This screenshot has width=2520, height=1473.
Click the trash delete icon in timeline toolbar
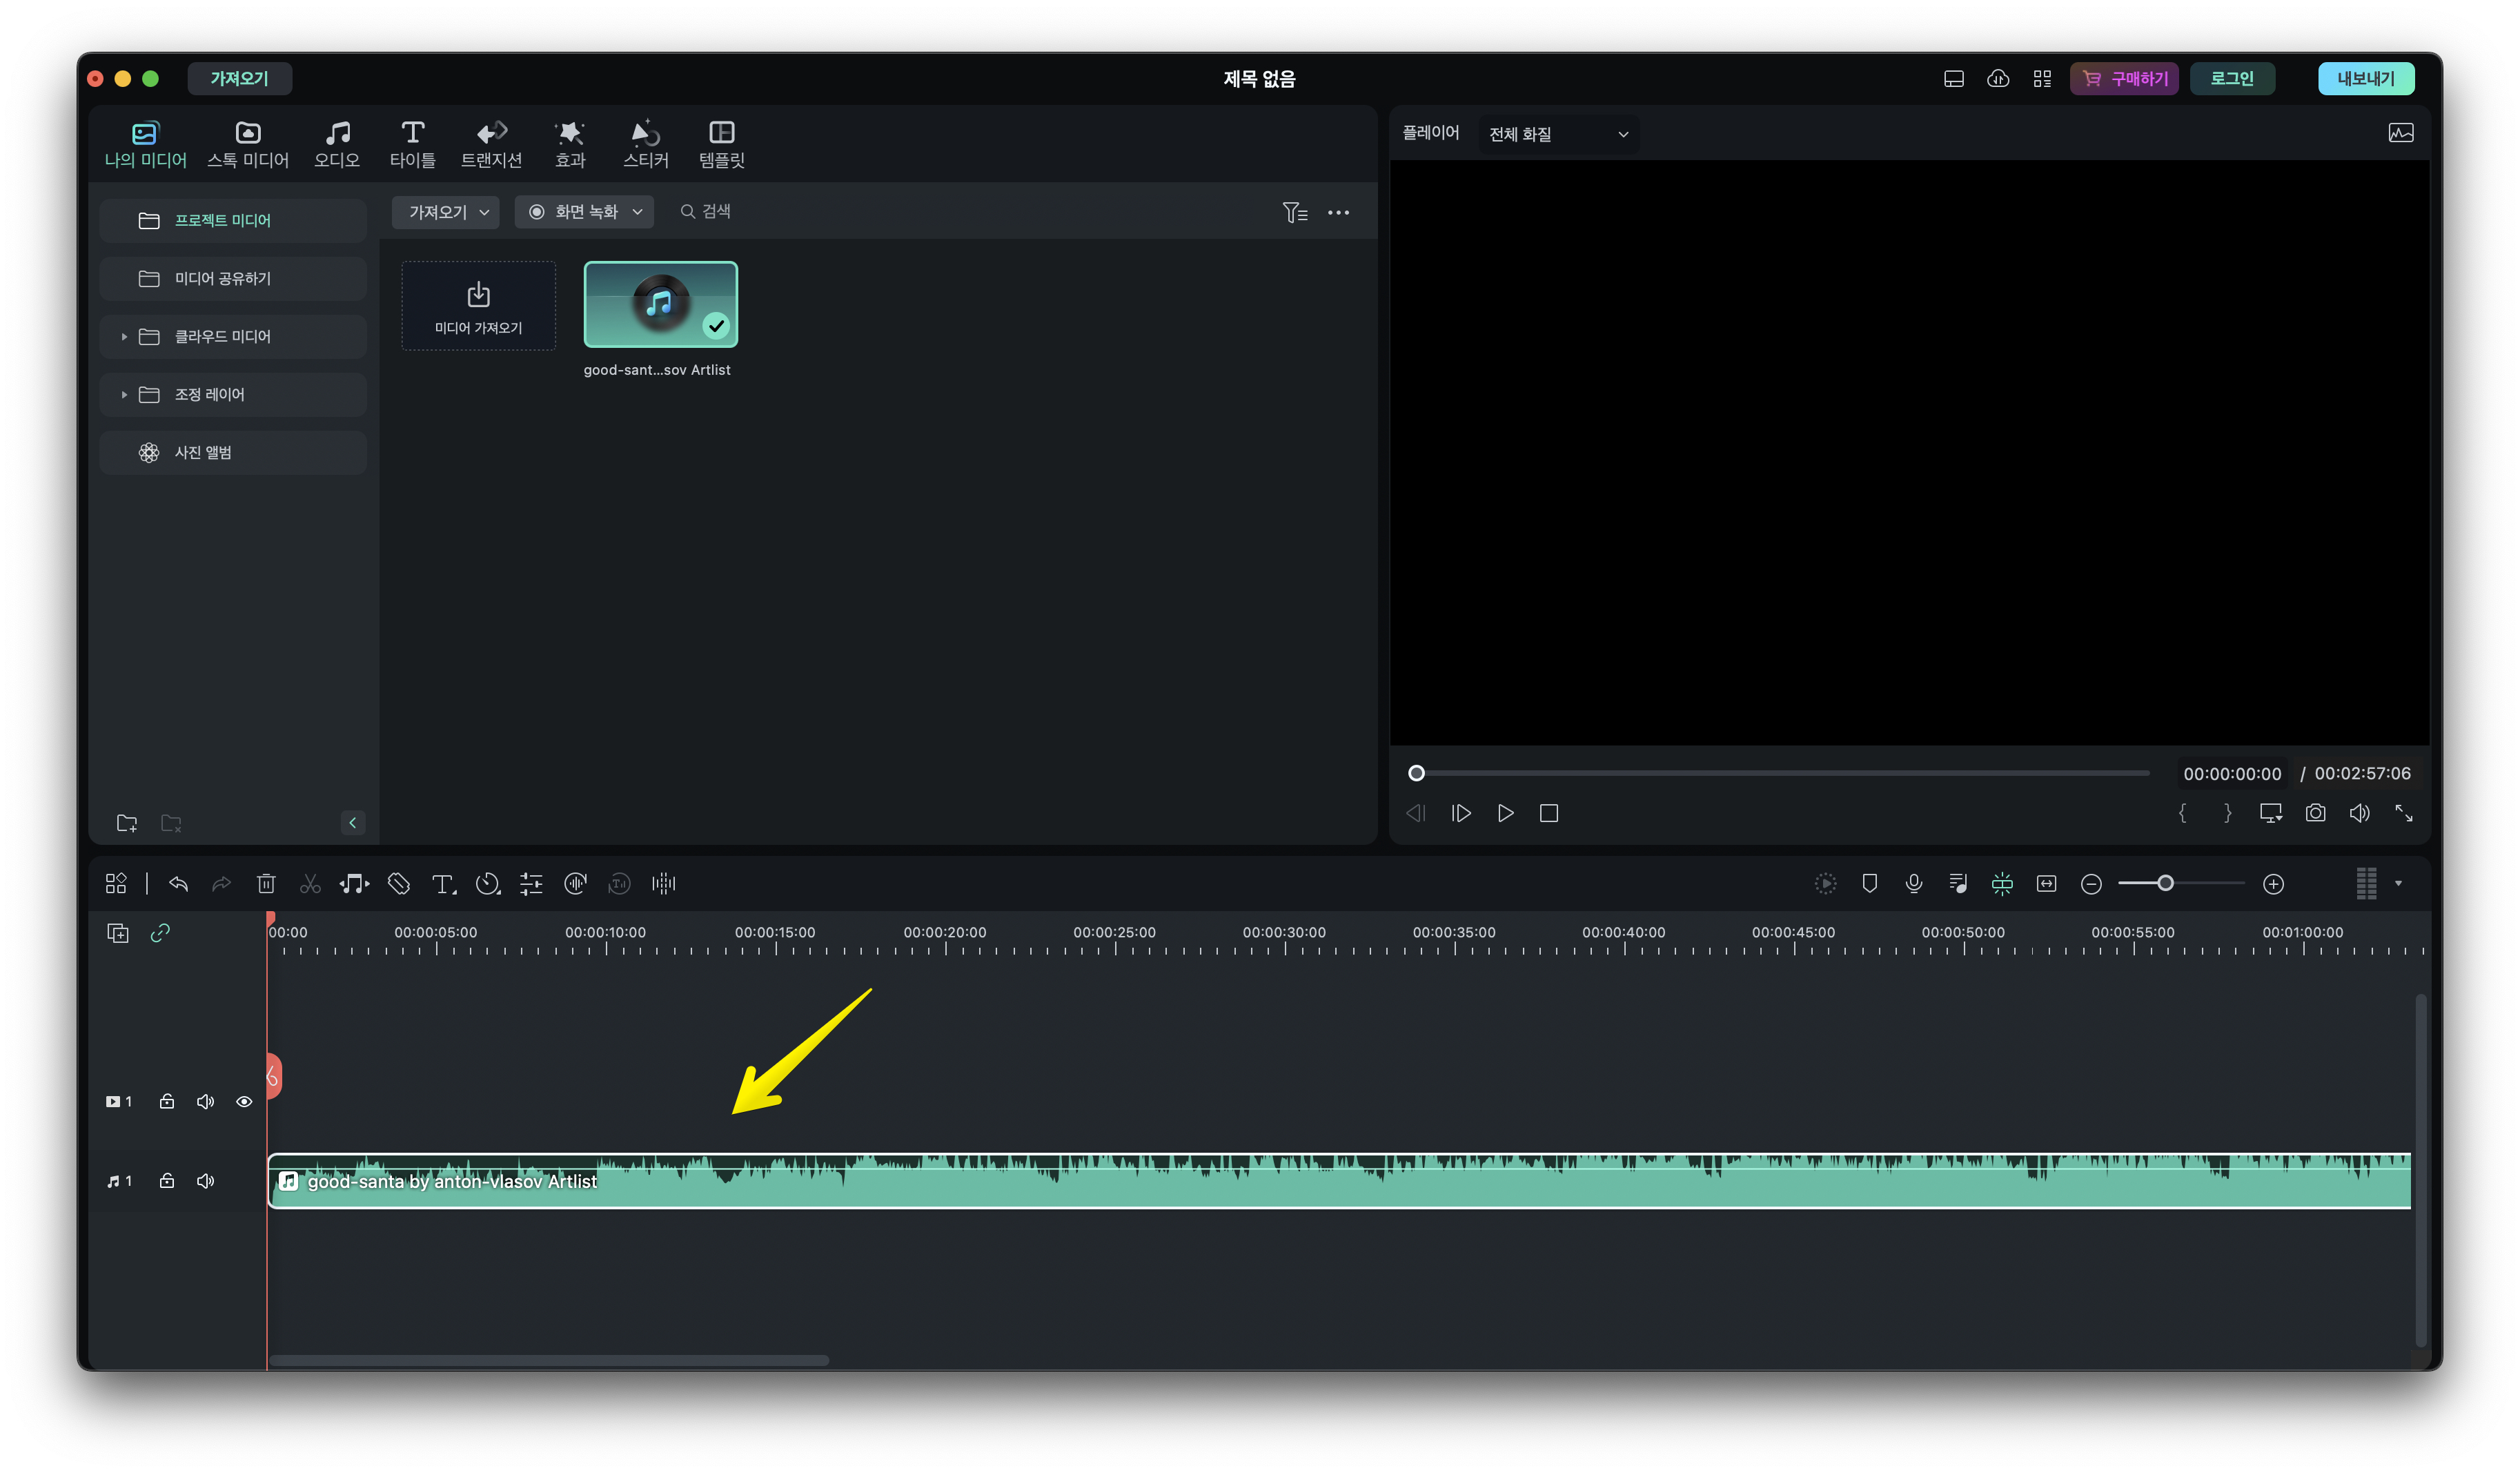(x=266, y=883)
